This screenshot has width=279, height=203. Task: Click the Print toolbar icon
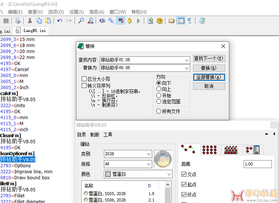point(18,21)
